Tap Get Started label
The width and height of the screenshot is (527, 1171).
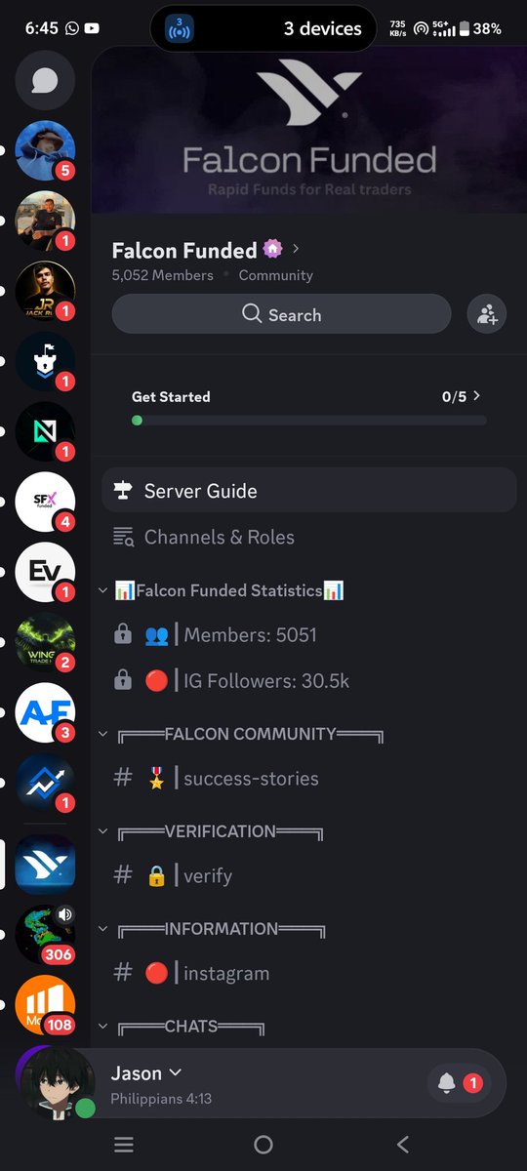[x=171, y=396]
